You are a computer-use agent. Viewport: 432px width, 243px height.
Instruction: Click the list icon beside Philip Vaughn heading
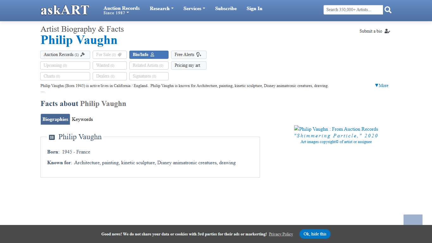click(52, 137)
